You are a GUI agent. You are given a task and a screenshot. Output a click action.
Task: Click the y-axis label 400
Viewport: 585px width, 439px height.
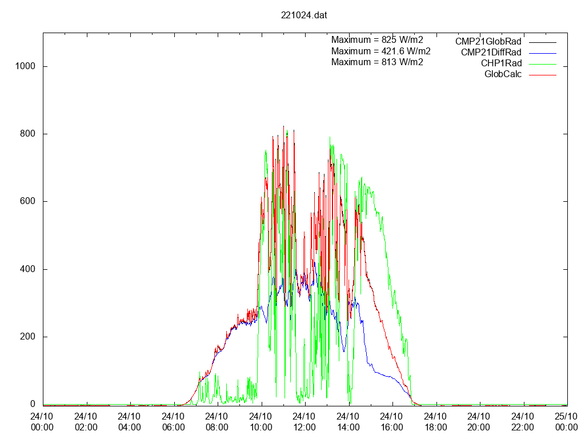27,269
